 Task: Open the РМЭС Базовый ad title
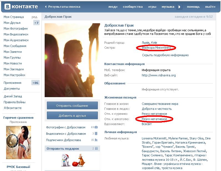[x=19, y=167]
